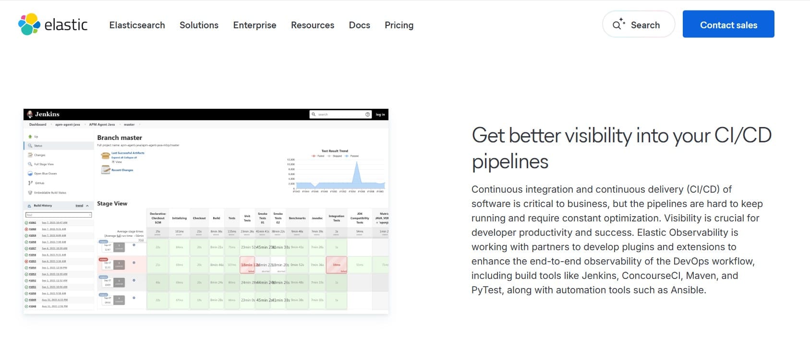
Task: Click the log in link in Jenkins
Action: 380,114
